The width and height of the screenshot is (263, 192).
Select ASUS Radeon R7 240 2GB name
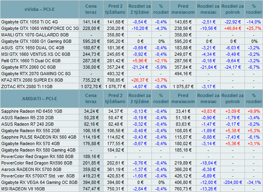(27, 124)
